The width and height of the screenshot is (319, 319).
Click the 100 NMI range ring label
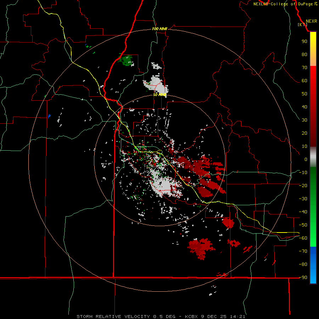[159, 29]
